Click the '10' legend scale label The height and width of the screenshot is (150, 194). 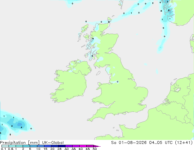click(x=38, y=149)
